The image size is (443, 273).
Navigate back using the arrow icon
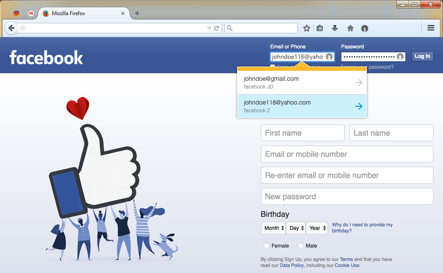tap(11, 28)
